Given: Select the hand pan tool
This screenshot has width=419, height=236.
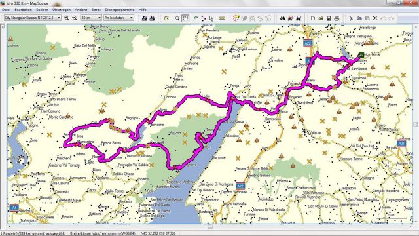Looking at the screenshot, I should pyautogui.click(x=185, y=18).
